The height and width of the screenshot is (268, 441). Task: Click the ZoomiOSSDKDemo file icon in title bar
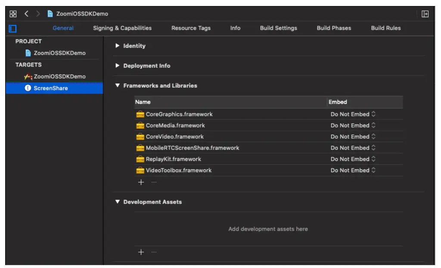(x=50, y=14)
